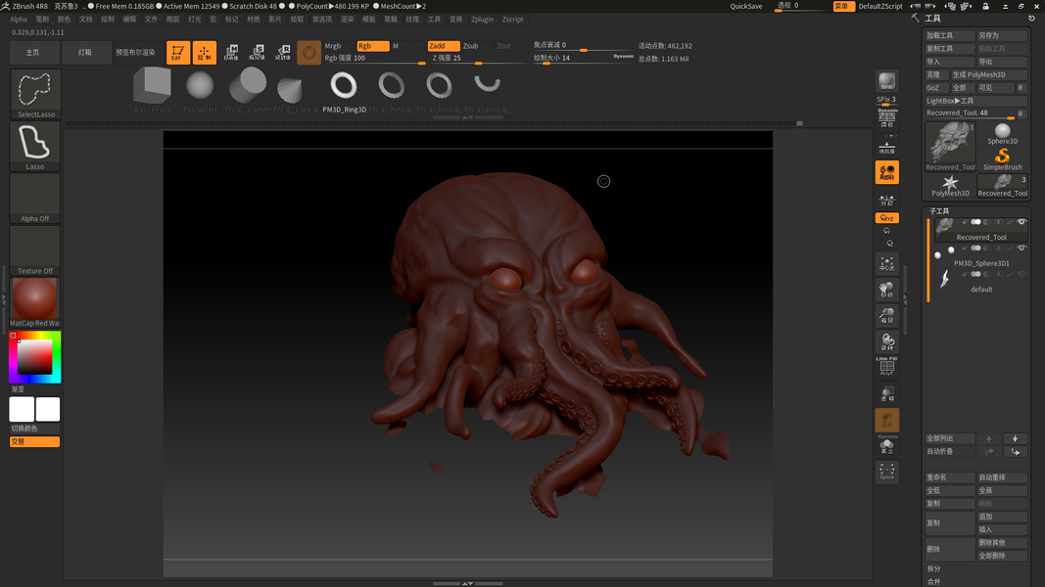Click the 灯箱 LightBox button
Image resolution: width=1045 pixels, height=587 pixels.
click(86, 53)
